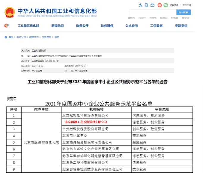Viewport: 203px width, 173px height.
Task: Go to 通告 in breadcrumb
Action: (57, 37)
